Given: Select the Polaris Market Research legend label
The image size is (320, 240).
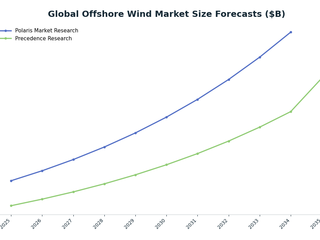Looking at the screenshot, I should (47, 31).
